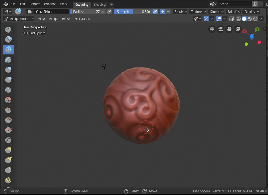Toggle X-ray view mode
Image resolution: width=268 pixels, height=195 pixels.
point(232,19)
